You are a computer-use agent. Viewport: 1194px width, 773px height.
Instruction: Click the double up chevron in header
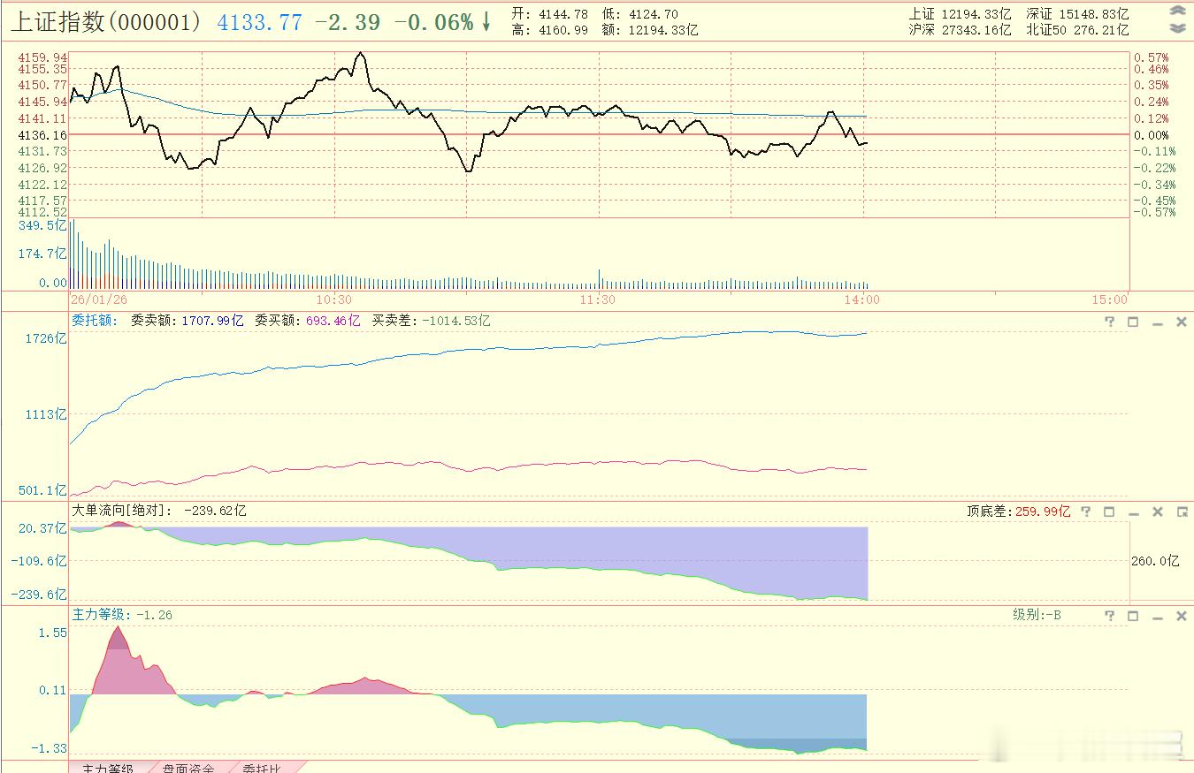(1177, 11)
